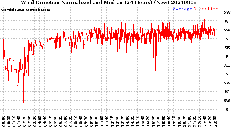This screenshot has height=128, width=236.
Task: Click the 02:20 time axis label
Action: point(24,121)
